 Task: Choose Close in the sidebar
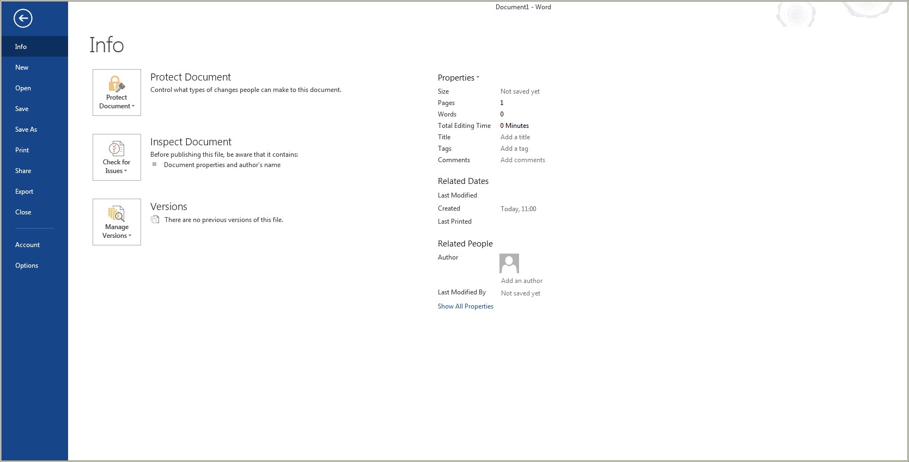(x=34, y=212)
